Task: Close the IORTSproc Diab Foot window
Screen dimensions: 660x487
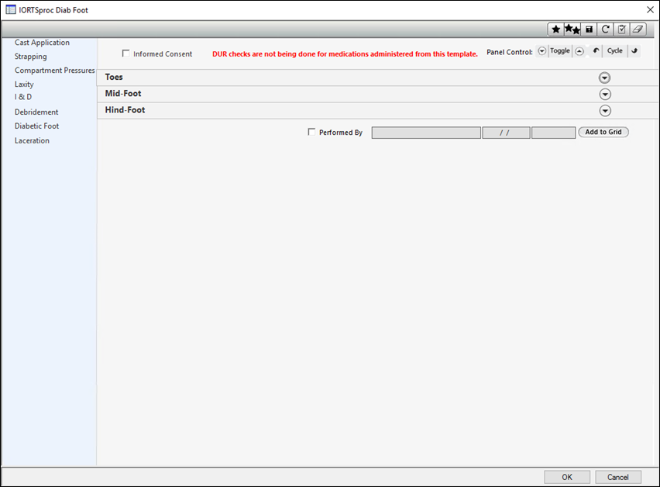Action: coord(650,9)
